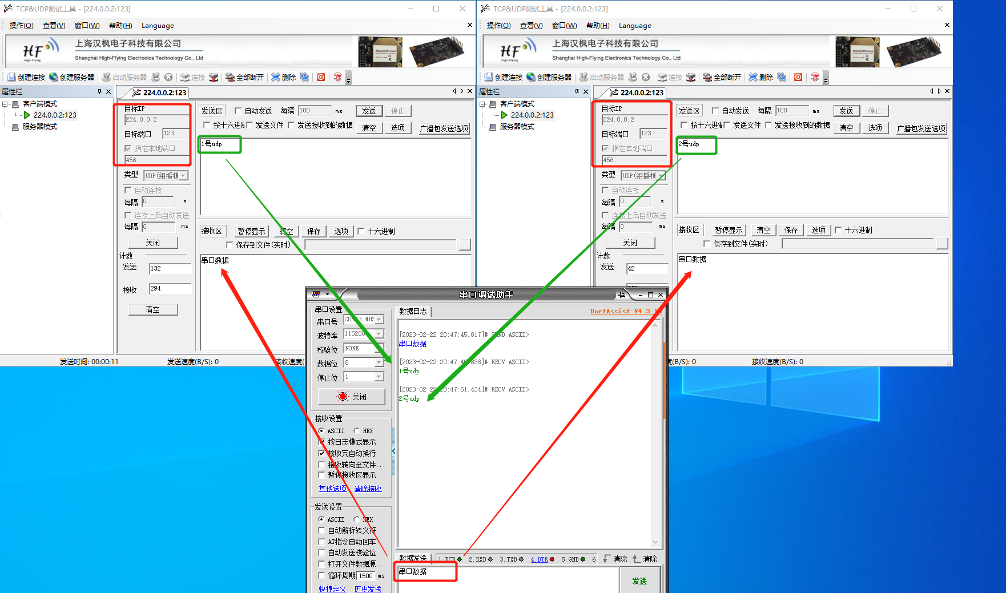Click the 历史发送 link in serial assistant
1006x593 pixels.
click(368, 589)
